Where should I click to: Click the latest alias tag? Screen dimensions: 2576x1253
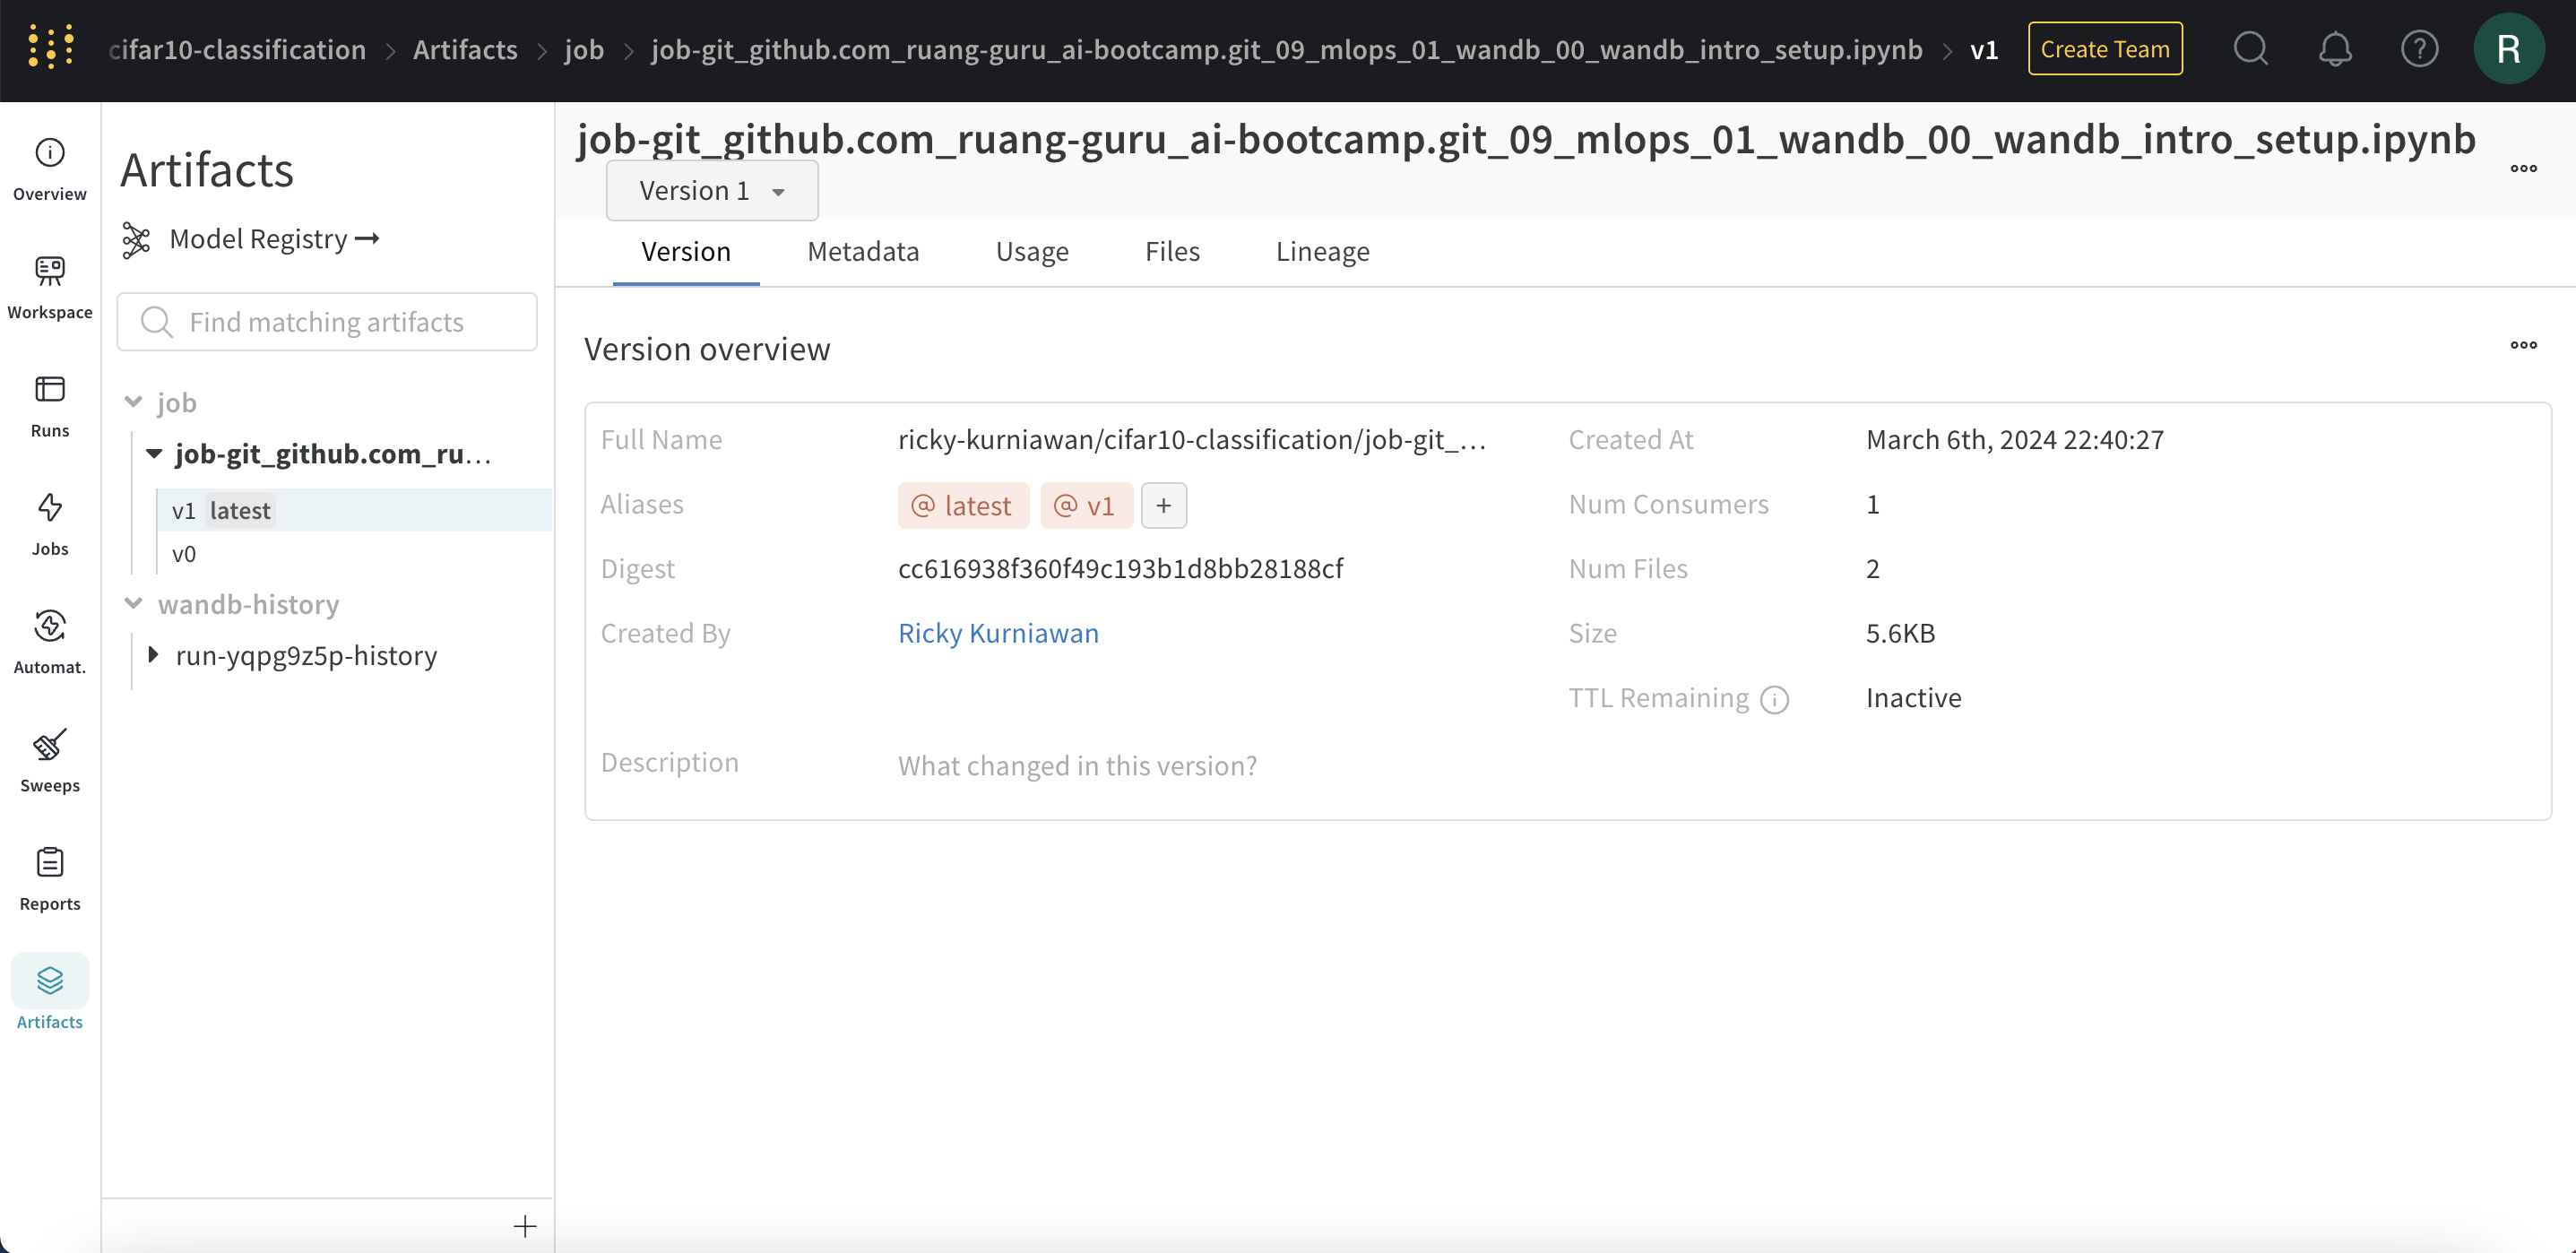pos(963,506)
